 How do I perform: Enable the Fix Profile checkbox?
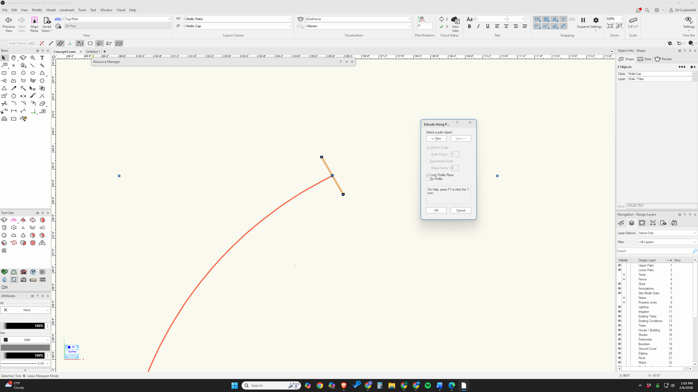(428, 179)
